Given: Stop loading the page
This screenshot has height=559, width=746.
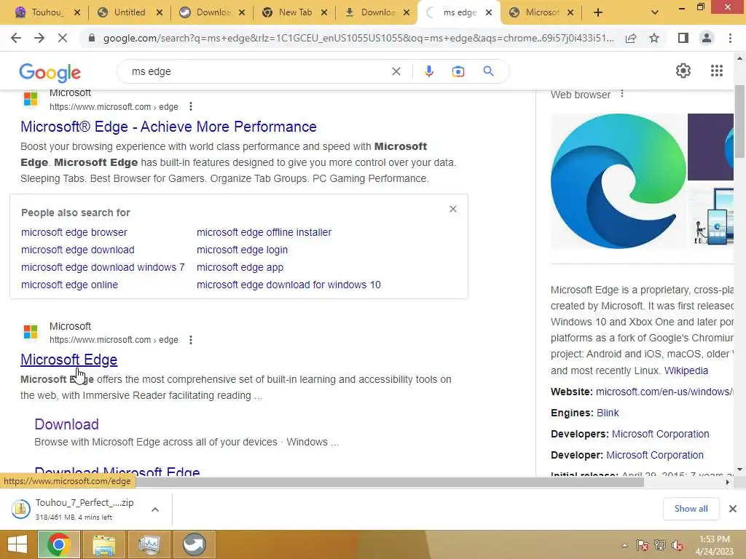Looking at the screenshot, I should pos(63,38).
